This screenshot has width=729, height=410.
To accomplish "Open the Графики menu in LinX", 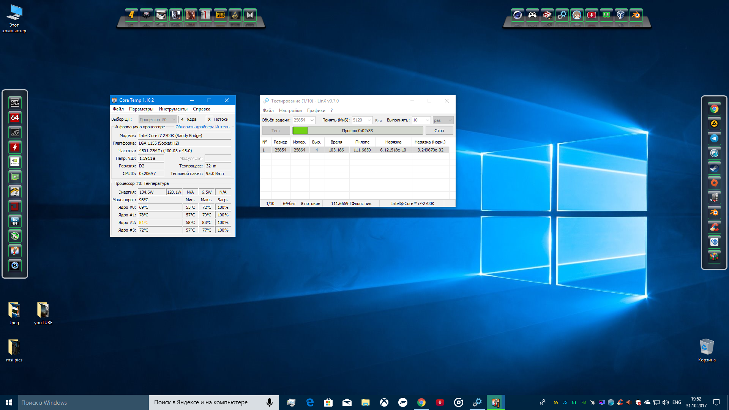I will (316, 110).
